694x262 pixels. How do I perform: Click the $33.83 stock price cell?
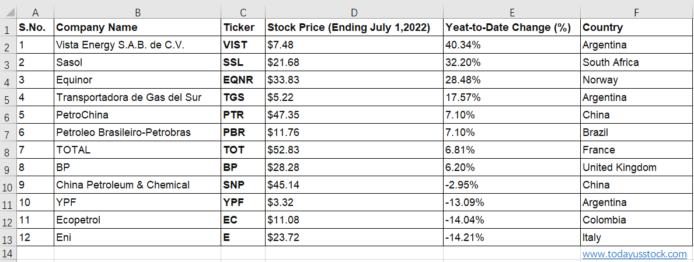[354, 80]
